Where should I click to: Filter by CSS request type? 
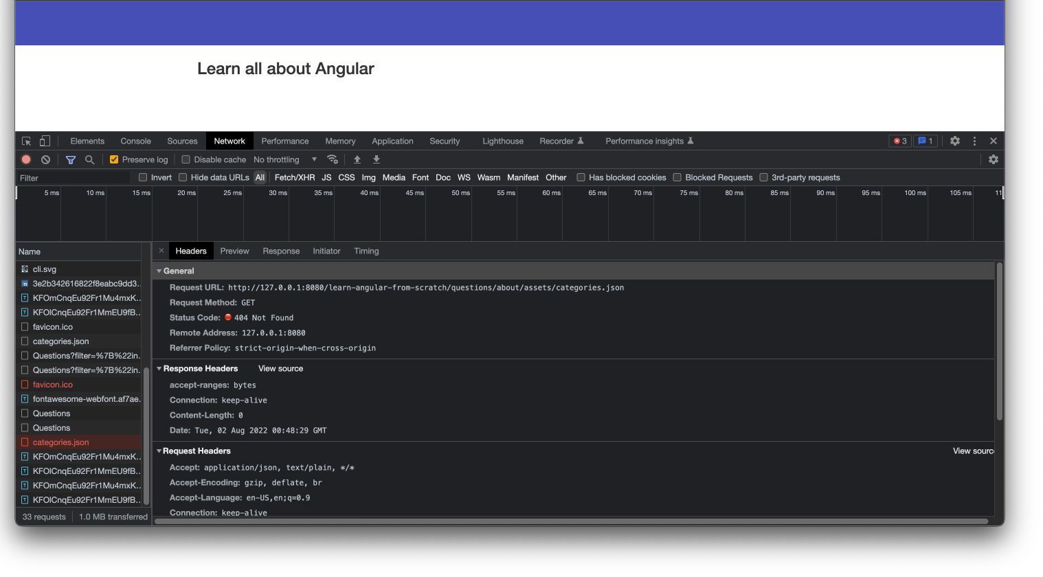346,177
